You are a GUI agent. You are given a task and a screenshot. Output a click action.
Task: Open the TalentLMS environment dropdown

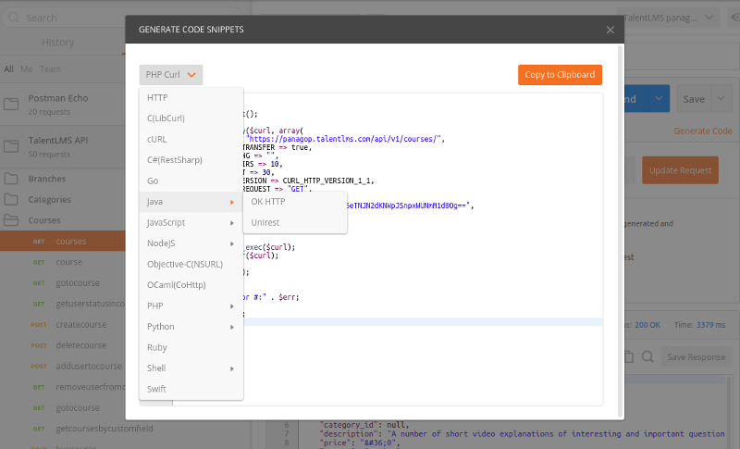tap(669, 18)
